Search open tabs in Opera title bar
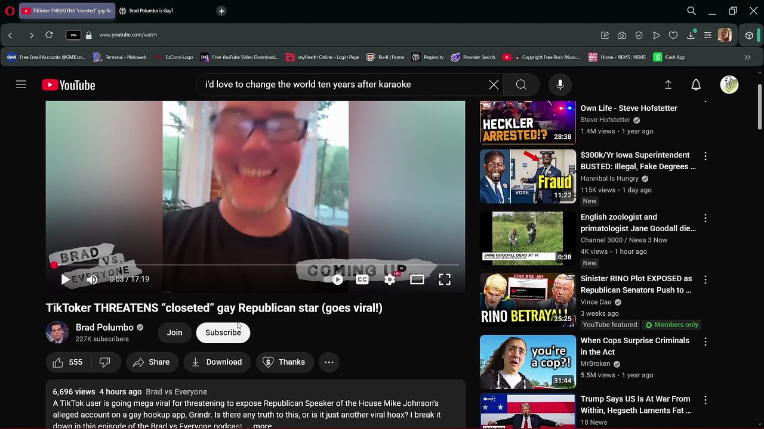This screenshot has height=429, width=764. pos(691,11)
